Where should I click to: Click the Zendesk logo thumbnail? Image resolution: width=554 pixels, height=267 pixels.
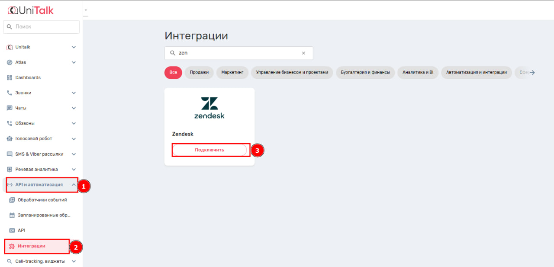[209, 108]
